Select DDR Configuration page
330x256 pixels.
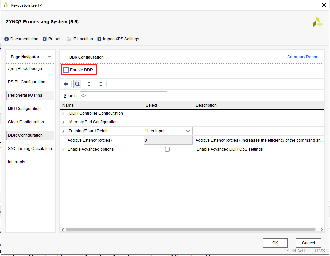click(x=30, y=135)
